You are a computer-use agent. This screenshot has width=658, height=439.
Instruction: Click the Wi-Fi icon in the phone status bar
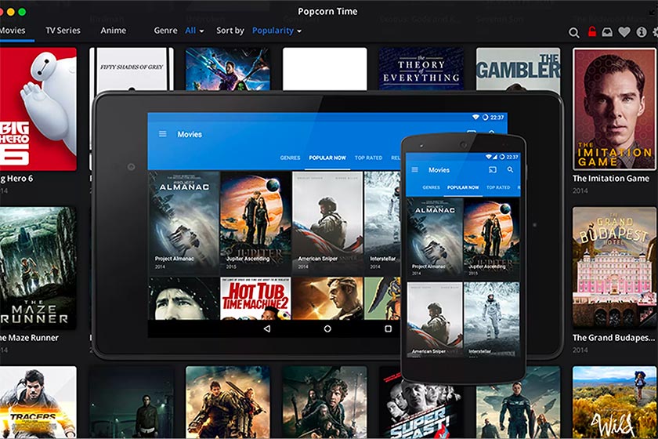489,157
